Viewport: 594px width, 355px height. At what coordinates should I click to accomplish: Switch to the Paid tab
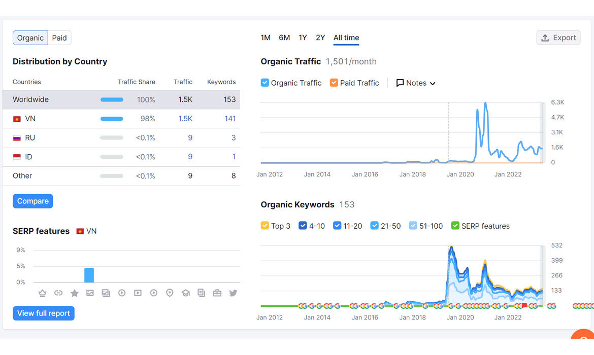(59, 38)
